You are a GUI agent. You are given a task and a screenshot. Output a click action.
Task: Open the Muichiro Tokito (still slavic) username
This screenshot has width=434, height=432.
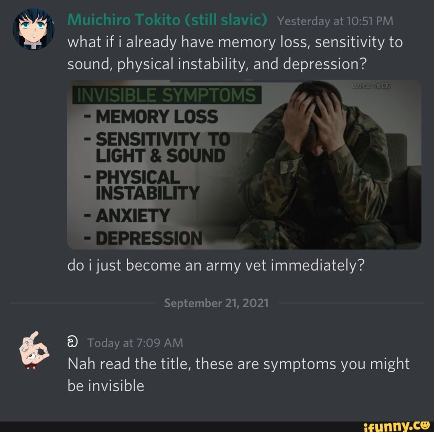pos(167,20)
